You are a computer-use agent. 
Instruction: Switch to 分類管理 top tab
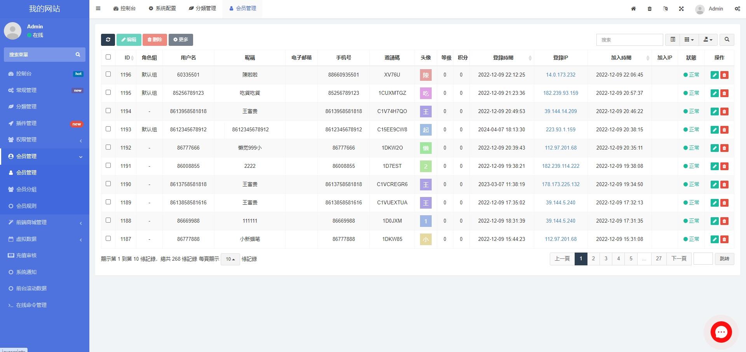[x=202, y=9]
